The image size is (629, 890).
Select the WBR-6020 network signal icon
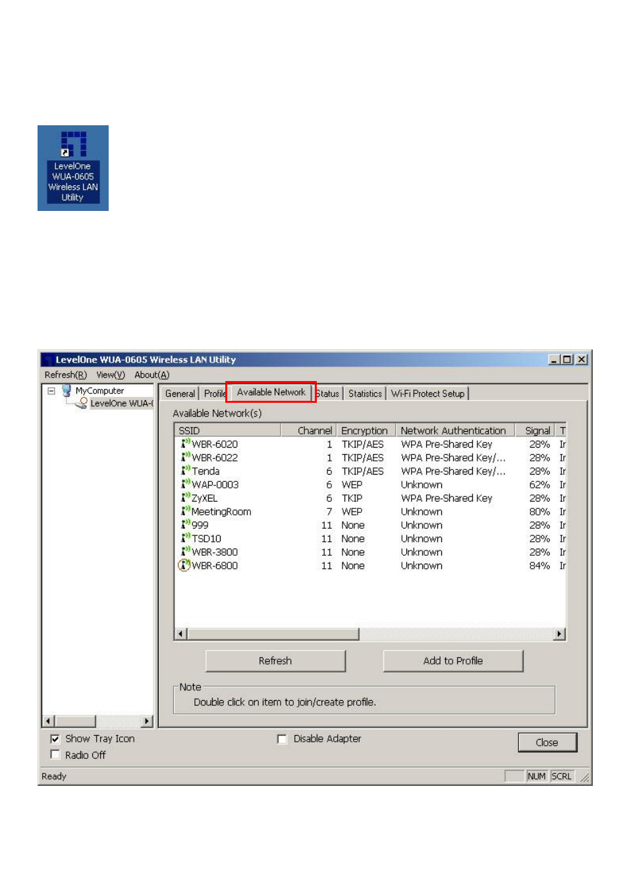click(186, 444)
